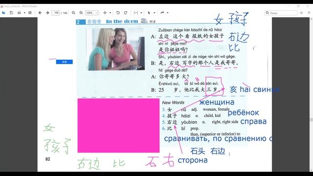Click the share/forward arrow icon

[162, 13]
